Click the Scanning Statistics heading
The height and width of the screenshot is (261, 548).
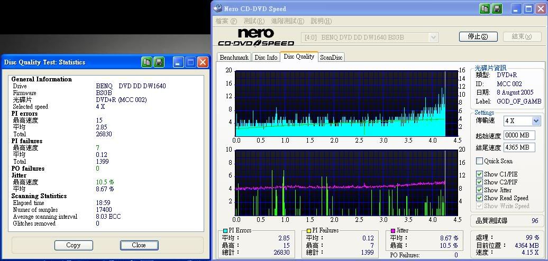[x=39, y=196]
